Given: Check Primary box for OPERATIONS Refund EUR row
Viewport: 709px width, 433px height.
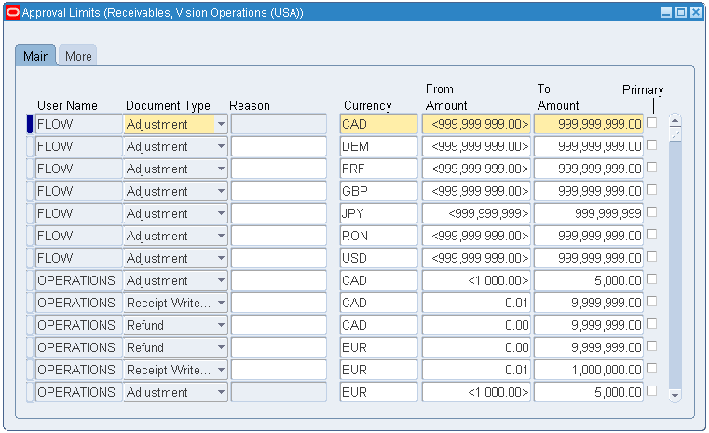Looking at the screenshot, I should (x=652, y=346).
